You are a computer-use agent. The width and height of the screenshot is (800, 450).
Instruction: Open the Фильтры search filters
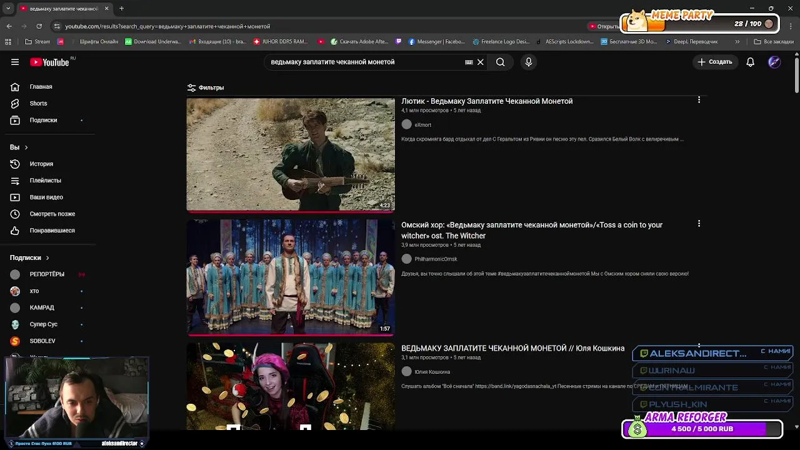coord(206,87)
